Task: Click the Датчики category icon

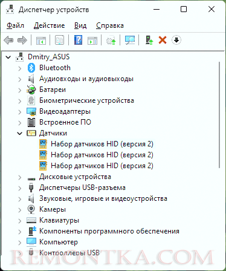Action: (31, 133)
